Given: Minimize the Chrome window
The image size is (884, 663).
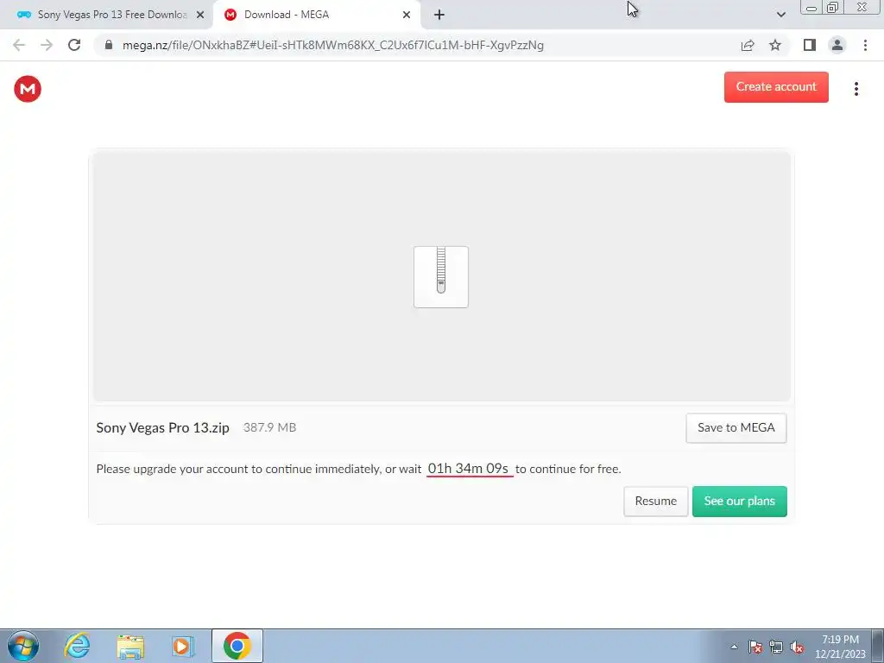Looking at the screenshot, I should tap(811, 7).
